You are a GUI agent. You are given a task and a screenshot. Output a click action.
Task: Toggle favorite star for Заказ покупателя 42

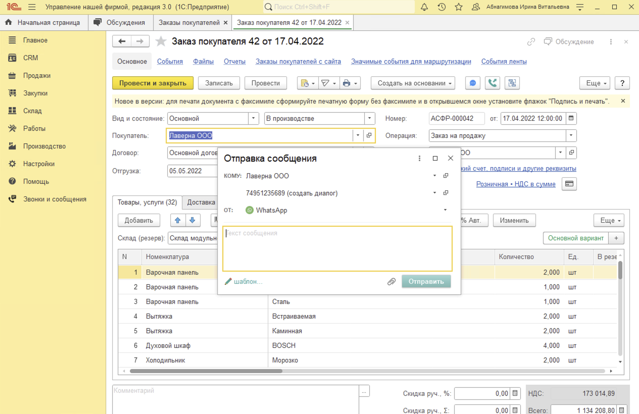[x=161, y=41]
